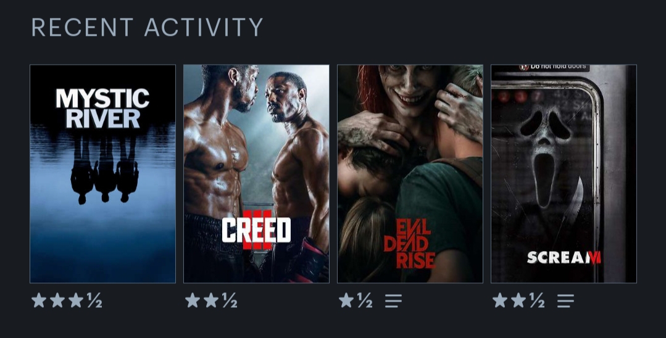Screen dimensions: 666x338
Task: Click the half-star symbol under Scream VI
Action: coord(537,300)
